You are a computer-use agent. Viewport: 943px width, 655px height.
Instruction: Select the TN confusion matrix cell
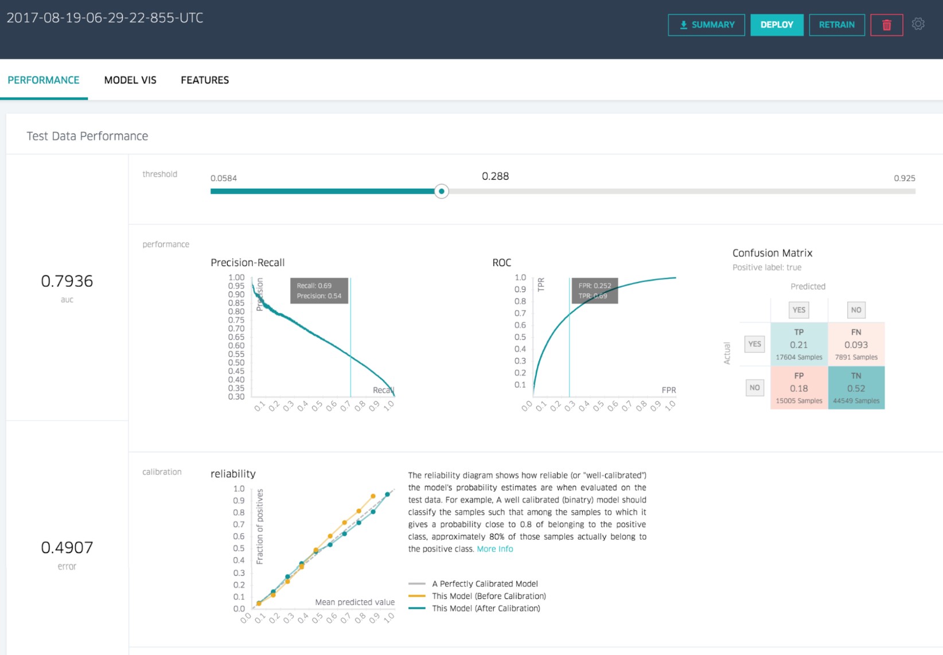856,388
